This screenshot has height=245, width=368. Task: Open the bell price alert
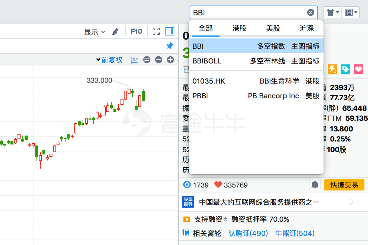coord(315,185)
